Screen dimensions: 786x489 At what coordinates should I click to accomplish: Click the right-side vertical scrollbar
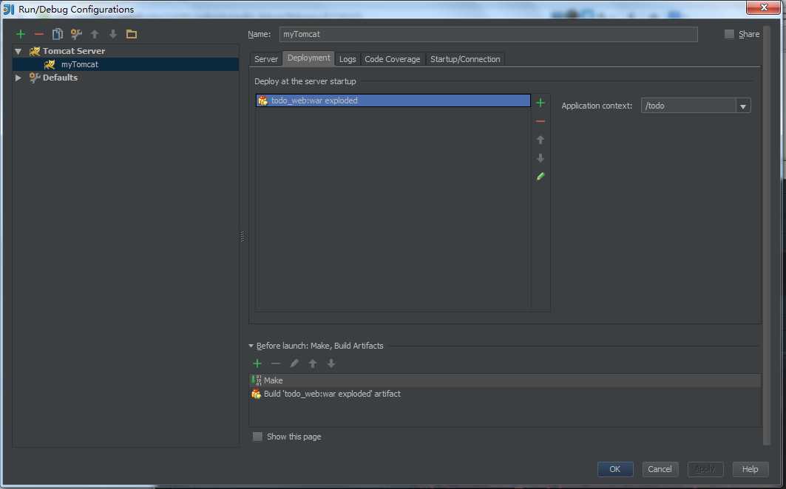click(767, 236)
